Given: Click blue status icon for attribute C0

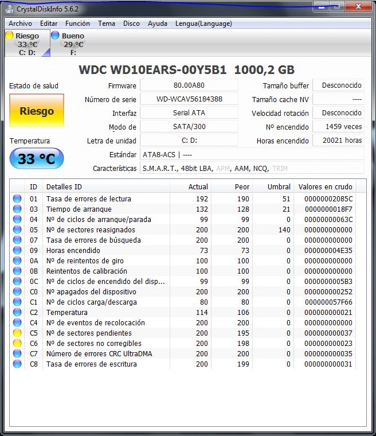Looking at the screenshot, I should [x=17, y=291].
